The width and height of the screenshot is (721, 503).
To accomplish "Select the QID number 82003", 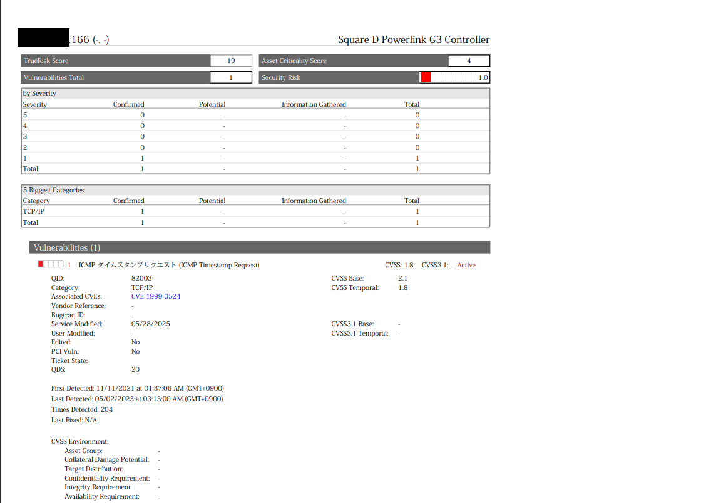I will click(141, 278).
